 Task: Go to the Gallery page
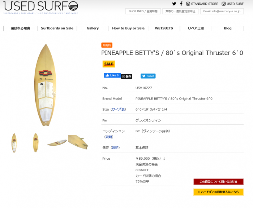pyautogui.click(x=93, y=28)
